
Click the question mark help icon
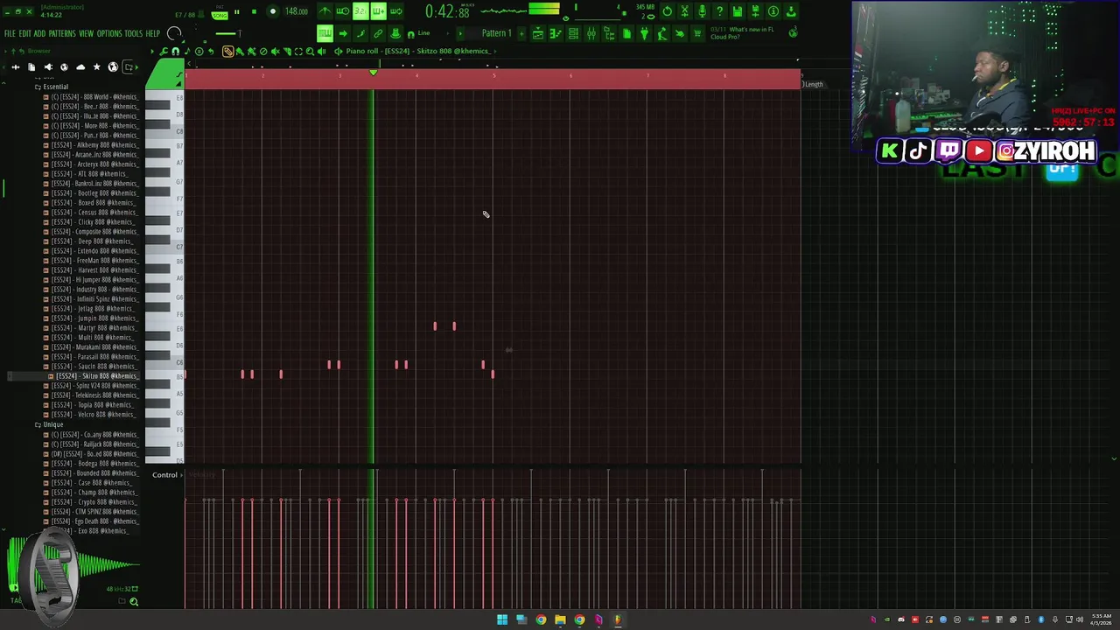point(719,11)
